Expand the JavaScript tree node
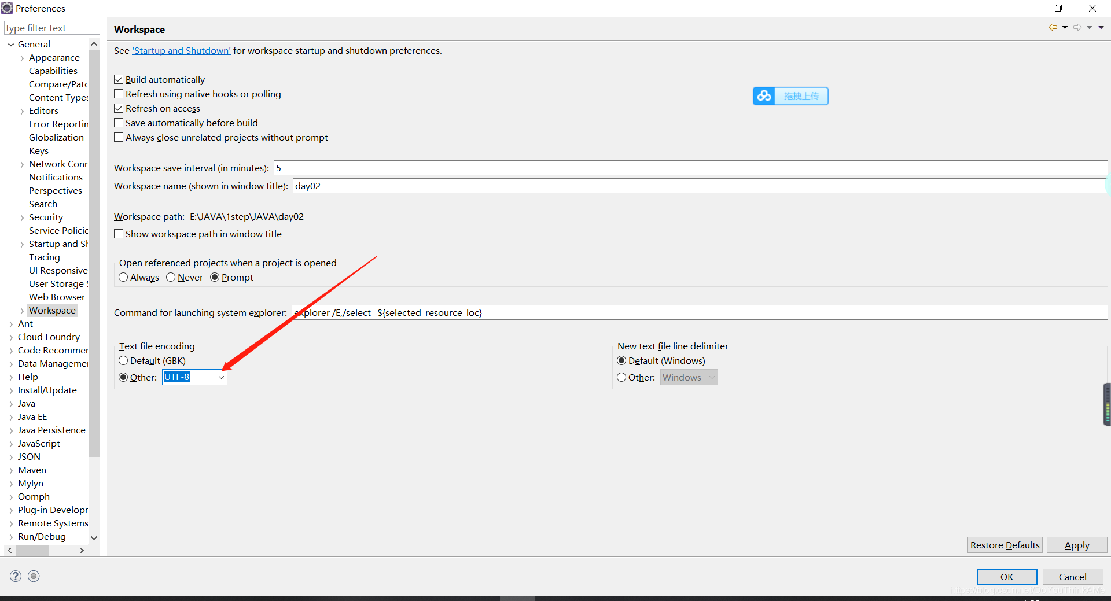The image size is (1111, 601). (11, 444)
